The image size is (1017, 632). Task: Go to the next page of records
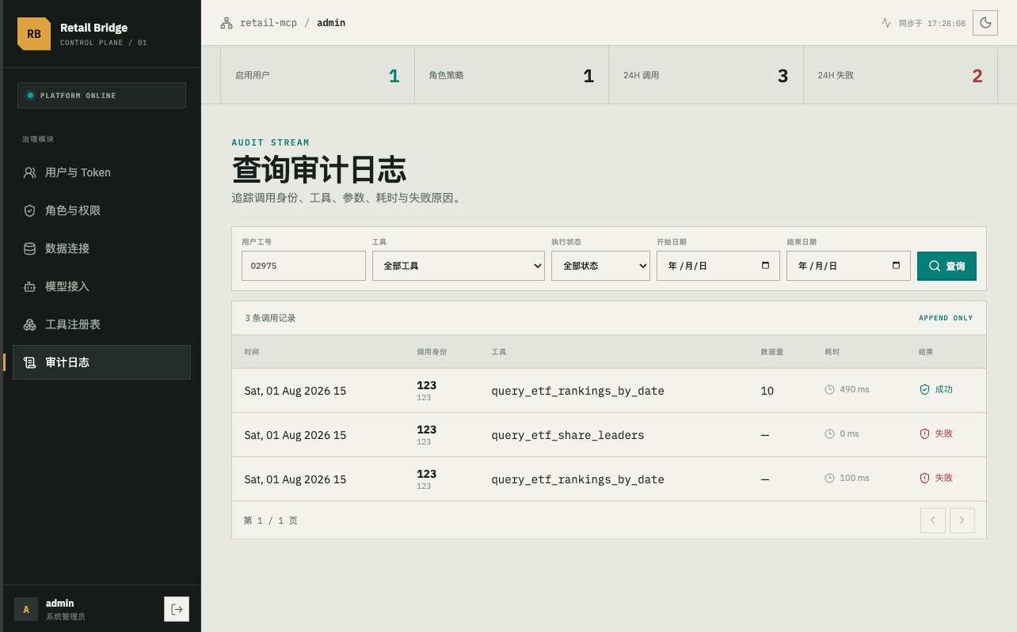962,520
